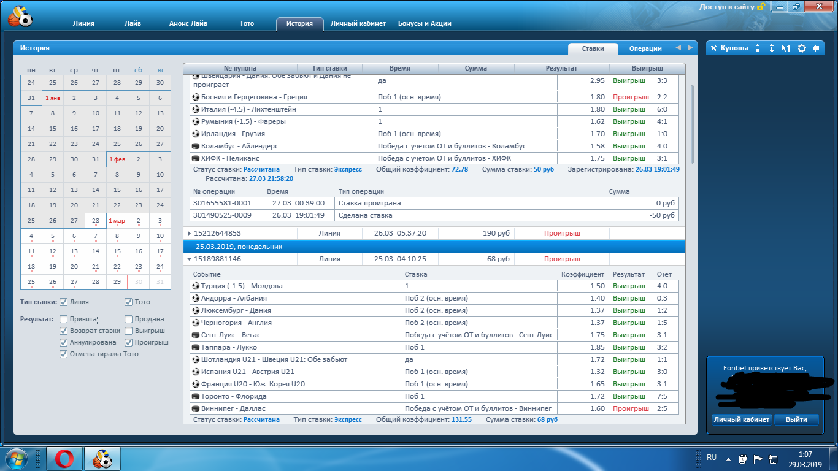838x471 pixels.
Task: Click the padlock icon near Доступ к сайту
Action: (x=761, y=7)
